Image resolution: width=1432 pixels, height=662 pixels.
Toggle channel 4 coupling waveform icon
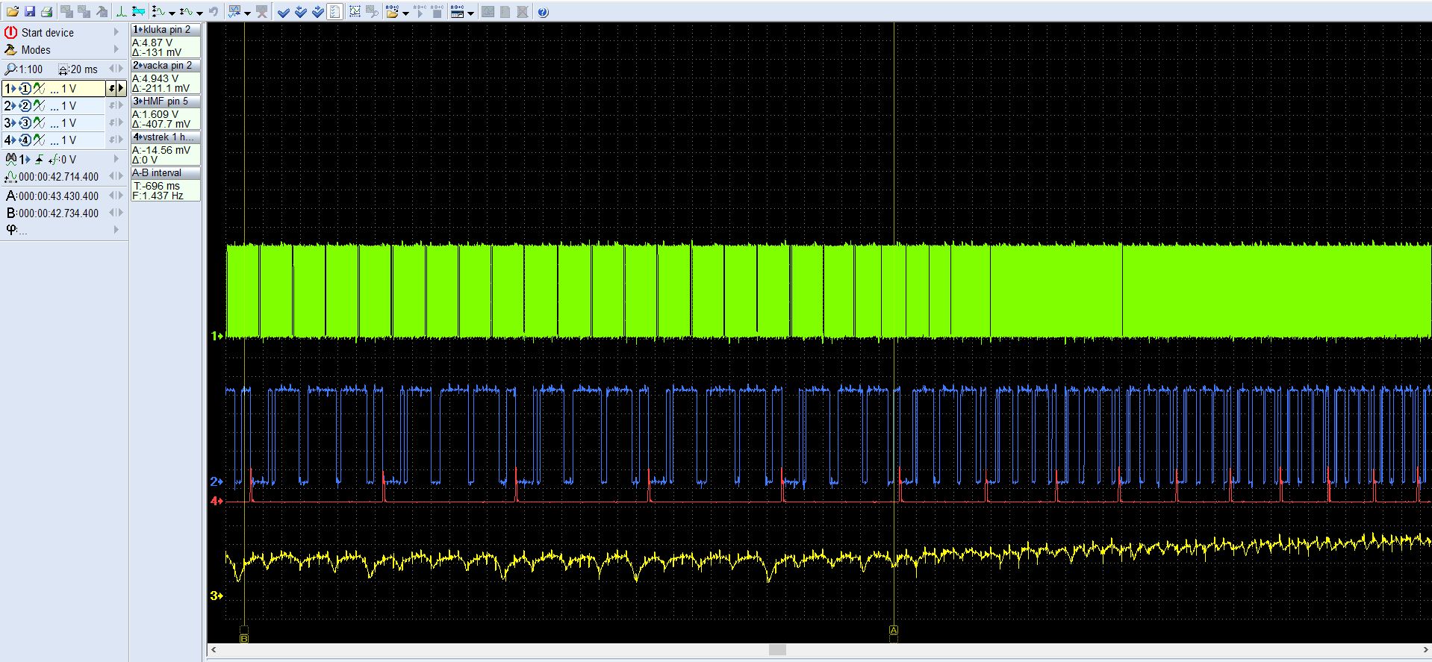pyautogui.click(x=39, y=140)
